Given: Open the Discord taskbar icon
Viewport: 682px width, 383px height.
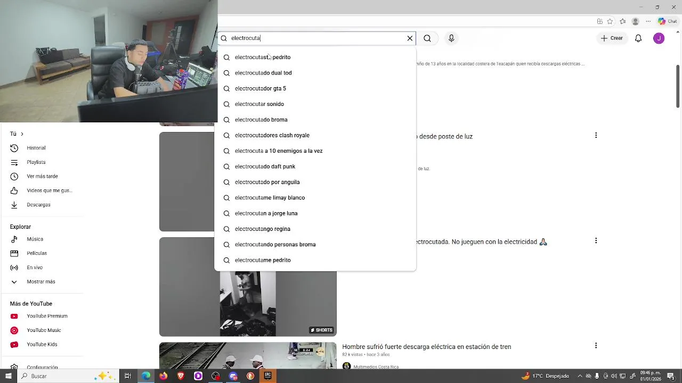Looking at the screenshot, I should pos(233,376).
